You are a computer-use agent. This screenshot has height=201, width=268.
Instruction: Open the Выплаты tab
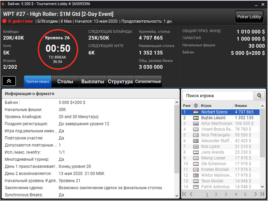93,81
